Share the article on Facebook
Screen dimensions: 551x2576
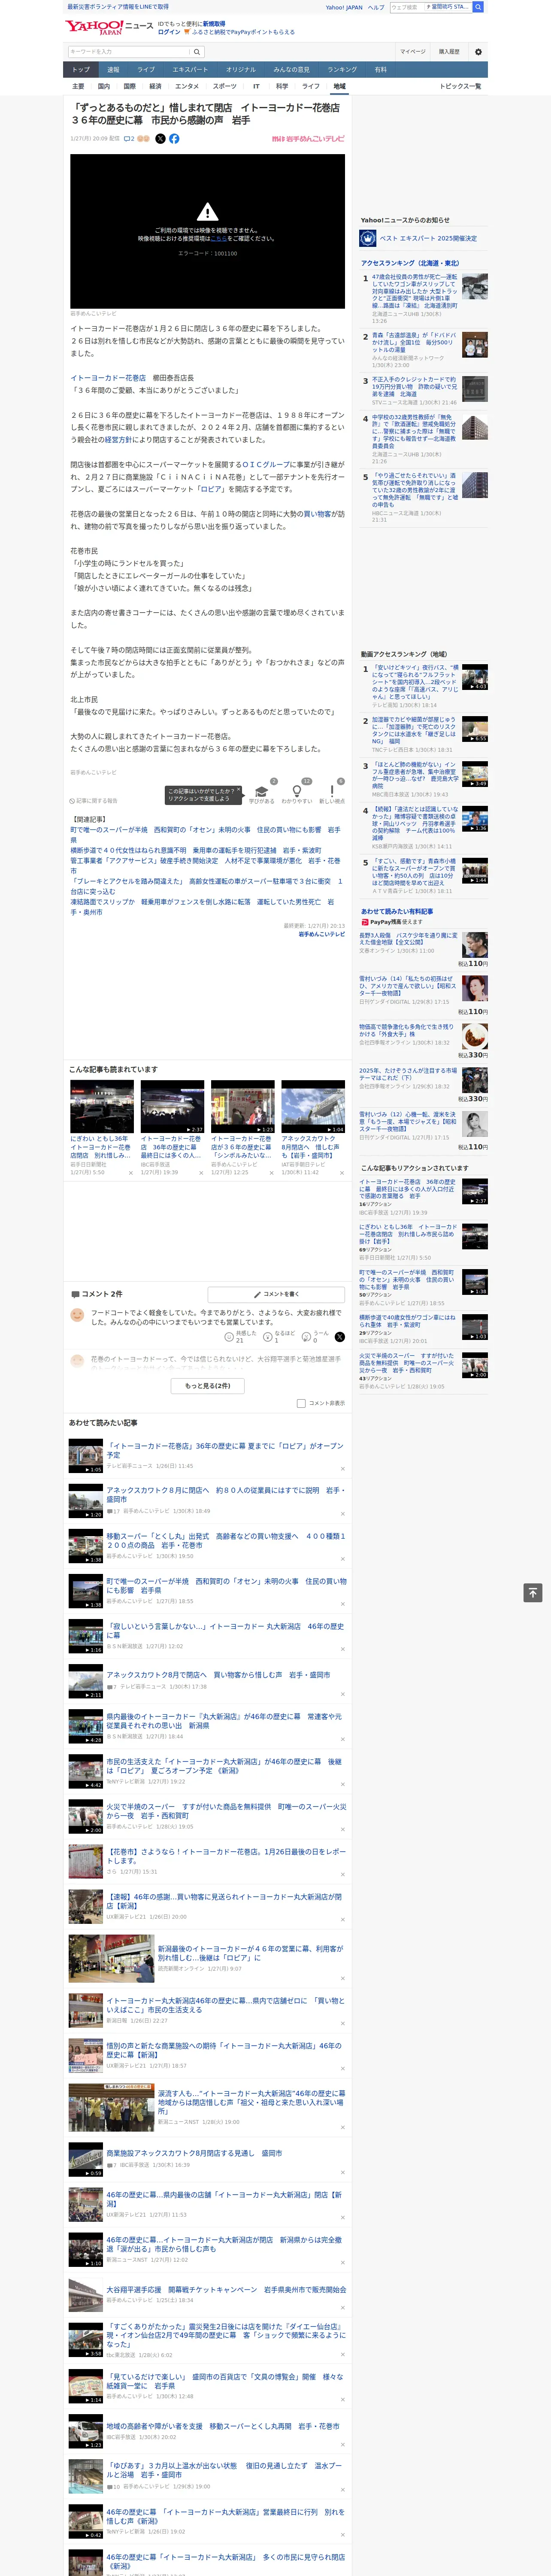click(174, 139)
